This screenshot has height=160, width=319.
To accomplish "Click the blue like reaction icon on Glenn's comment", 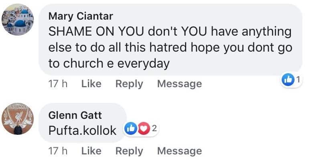I will [131, 128].
